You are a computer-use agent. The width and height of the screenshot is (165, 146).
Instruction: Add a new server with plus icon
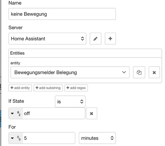(x=110, y=39)
